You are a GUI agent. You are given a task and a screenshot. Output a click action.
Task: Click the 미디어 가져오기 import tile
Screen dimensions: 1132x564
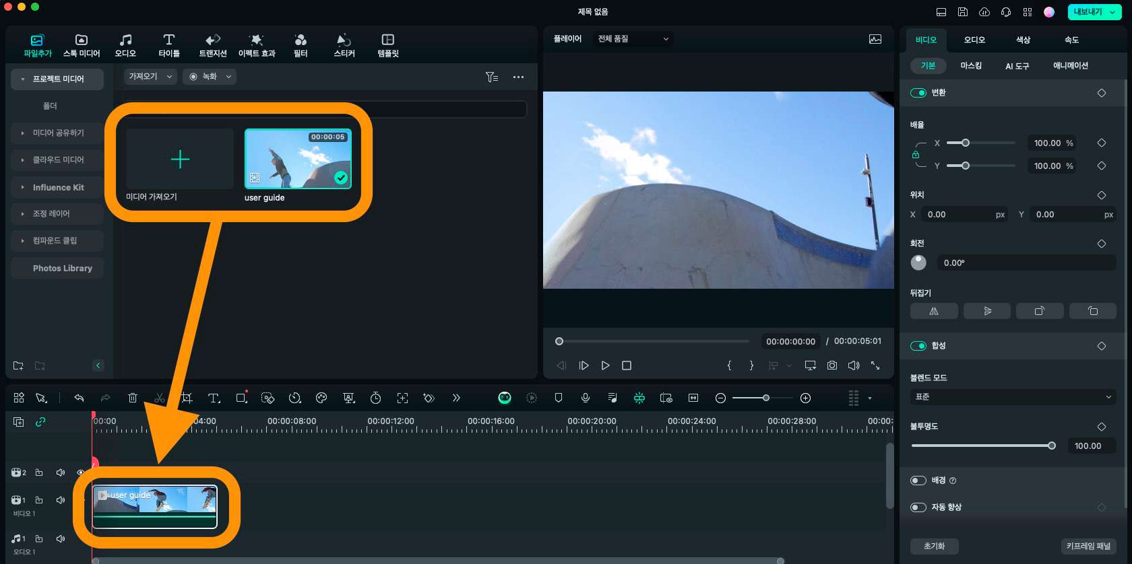point(180,160)
